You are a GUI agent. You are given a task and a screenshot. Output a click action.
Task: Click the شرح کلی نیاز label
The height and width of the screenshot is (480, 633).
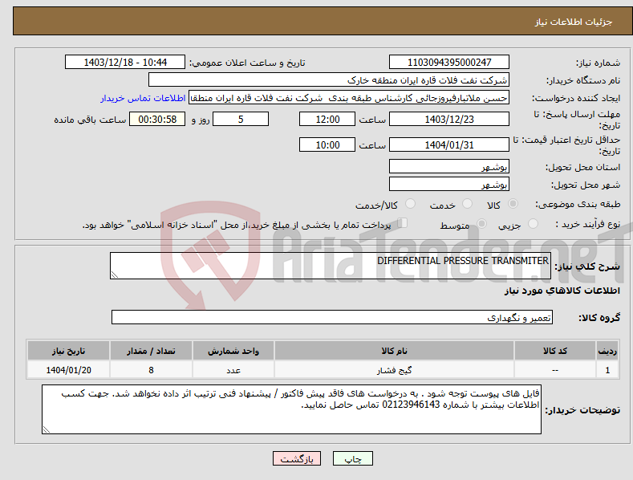click(x=587, y=266)
